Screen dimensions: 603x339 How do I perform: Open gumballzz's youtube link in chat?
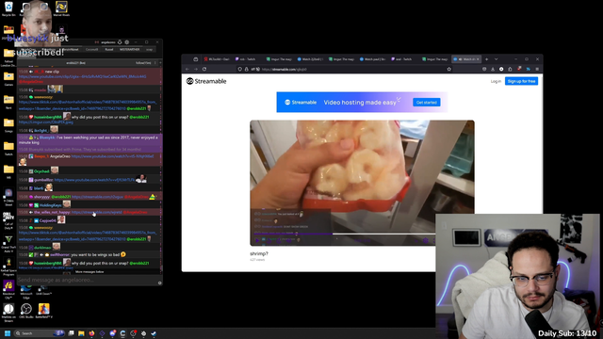(x=94, y=180)
